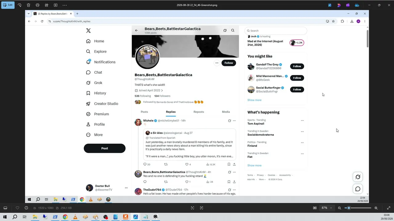Open more options for Flat trend

tap(302, 154)
